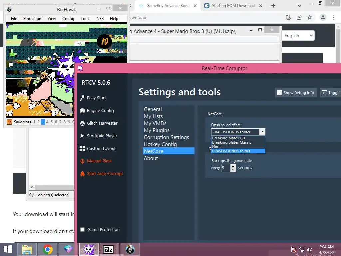Open the English language dropdown

[x=298, y=36]
